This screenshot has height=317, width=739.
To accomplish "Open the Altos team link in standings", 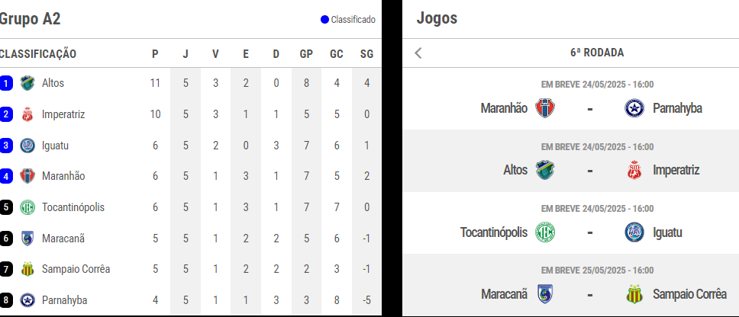I will 53,83.
